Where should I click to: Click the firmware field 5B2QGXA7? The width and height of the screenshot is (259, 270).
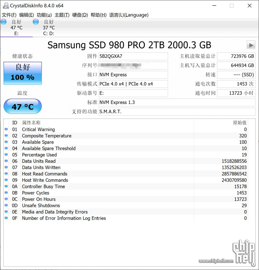click(x=133, y=56)
